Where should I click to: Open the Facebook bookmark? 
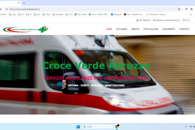pos(116,14)
